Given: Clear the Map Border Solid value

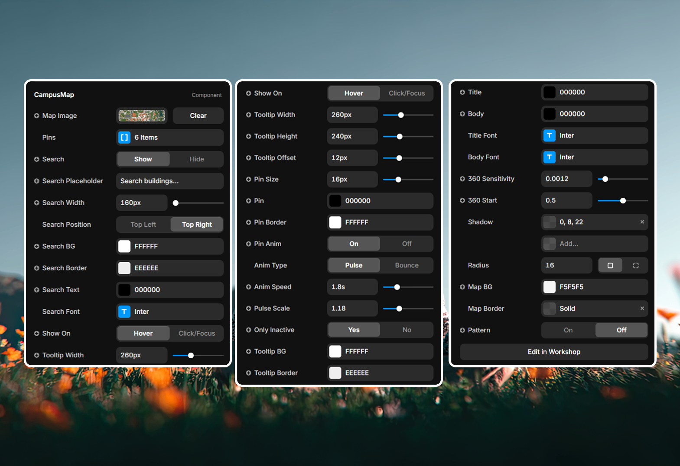Looking at the screenshot, I should (642, 309).
